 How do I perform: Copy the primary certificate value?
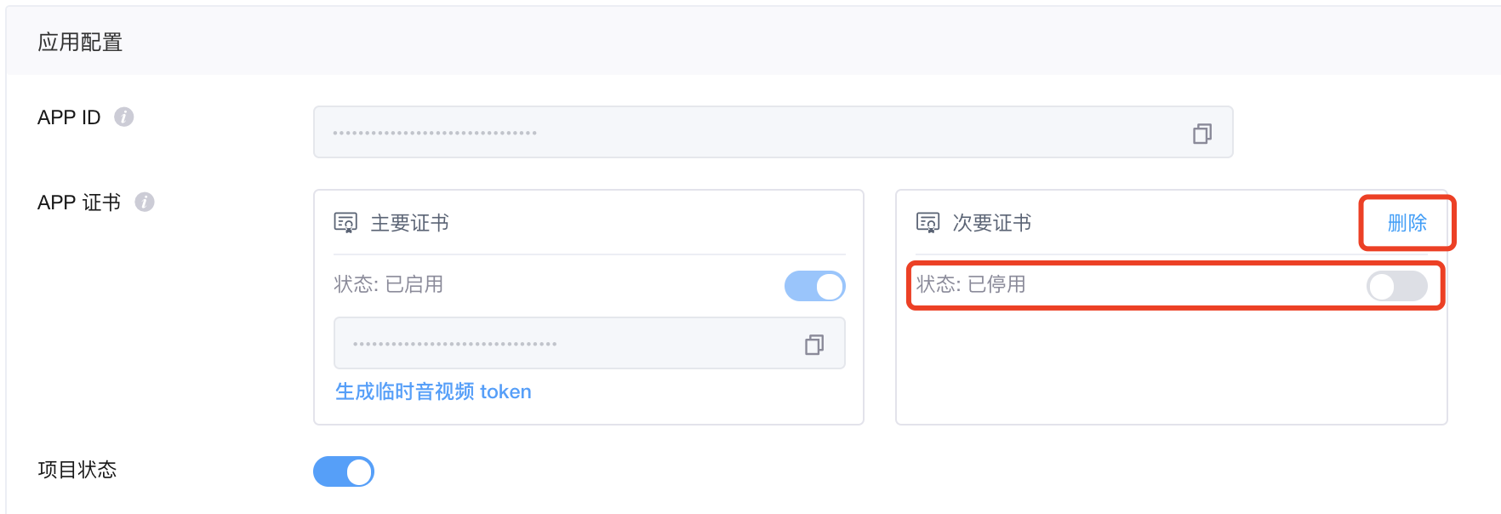(x=813, y=344)
